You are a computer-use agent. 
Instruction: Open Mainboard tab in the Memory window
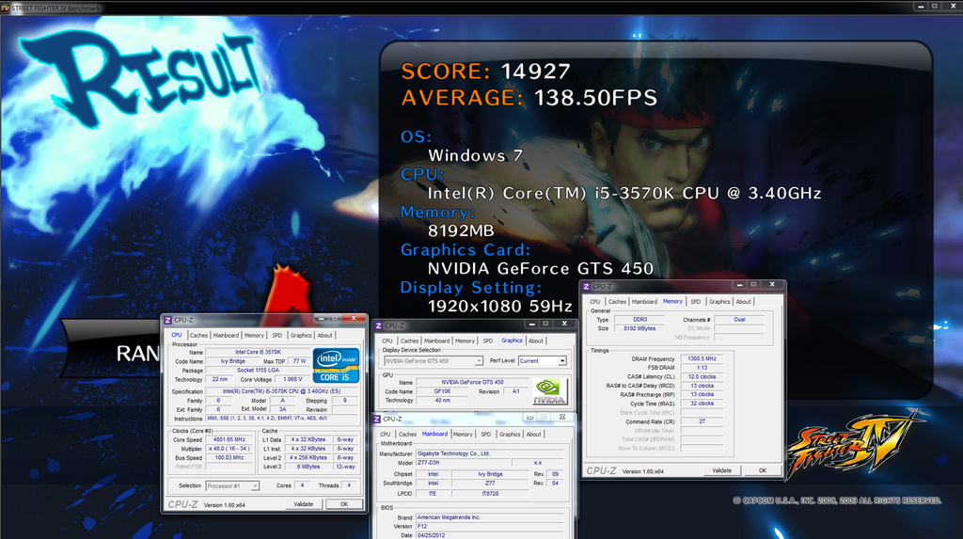click(x=644, y=302)
